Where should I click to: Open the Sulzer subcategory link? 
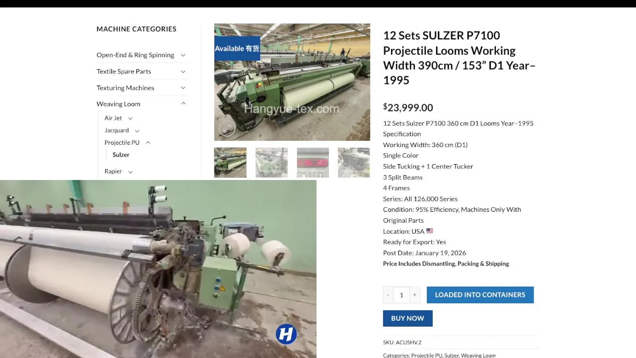pyautogui.click(x=121, y=155)
